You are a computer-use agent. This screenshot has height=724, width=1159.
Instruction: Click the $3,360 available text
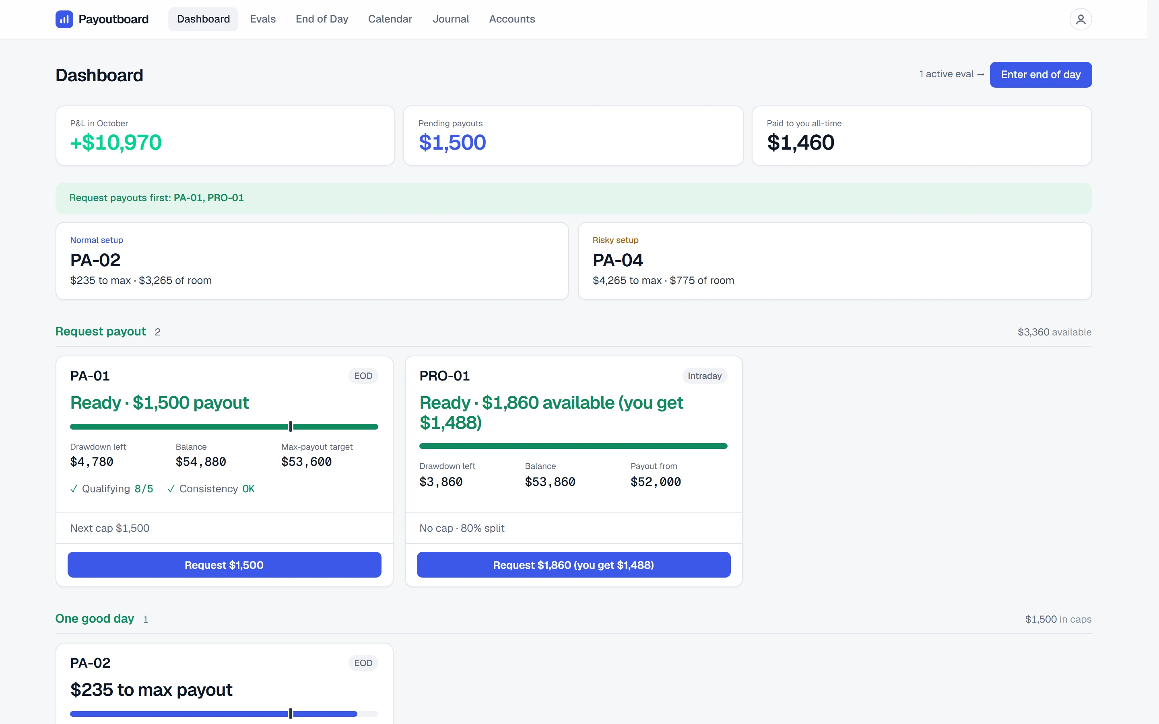(x=1054, y=332)
